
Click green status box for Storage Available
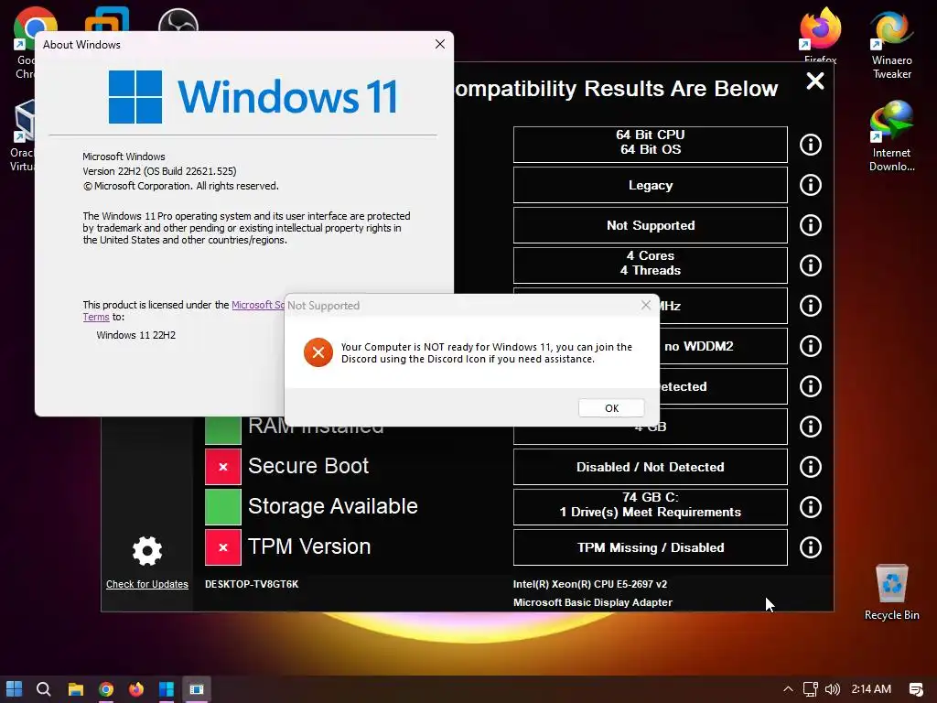[223, 507]
